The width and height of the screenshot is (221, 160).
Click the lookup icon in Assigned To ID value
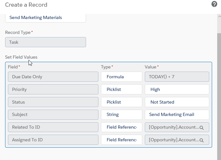201,140
